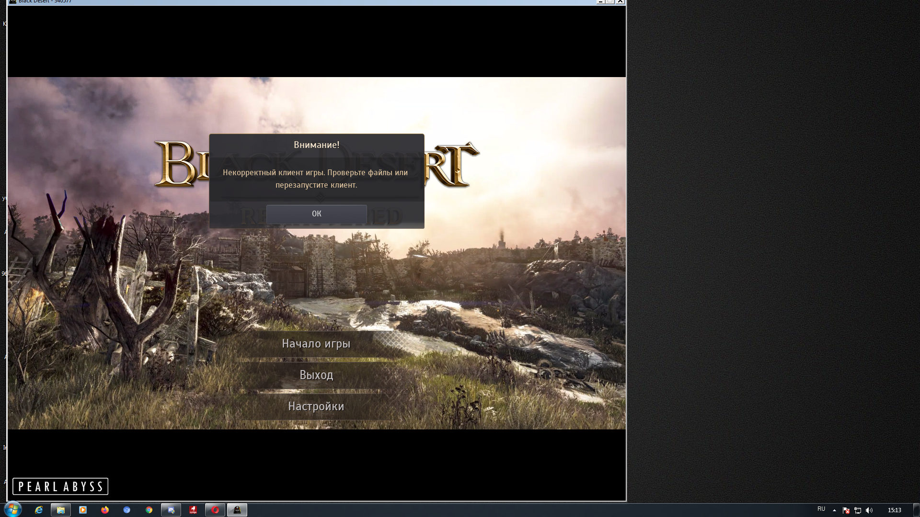
Task: Launch Firefox from the taskbar
Action: [x=105, y=510]
